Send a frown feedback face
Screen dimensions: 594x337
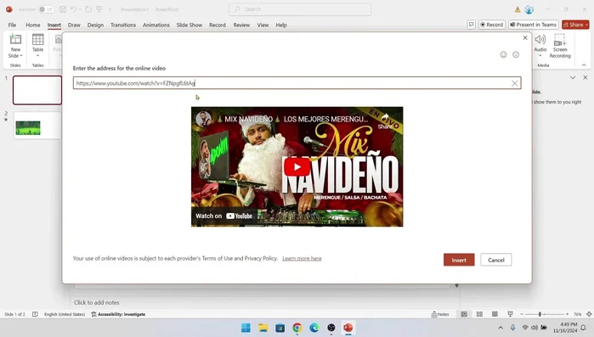pos(516,55)
